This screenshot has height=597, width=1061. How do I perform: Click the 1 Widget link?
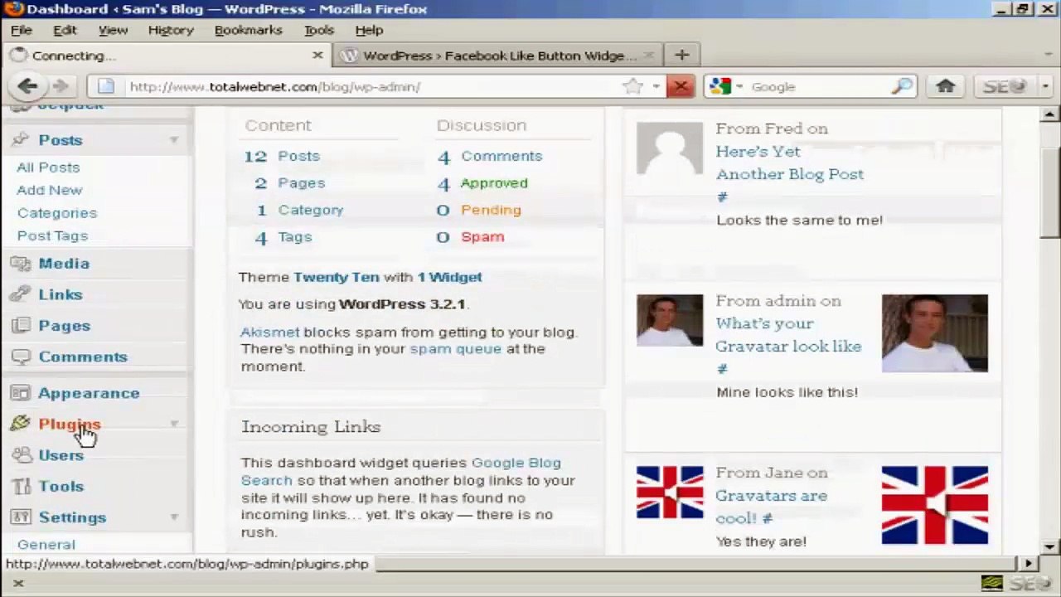click(x=449, y=277)
